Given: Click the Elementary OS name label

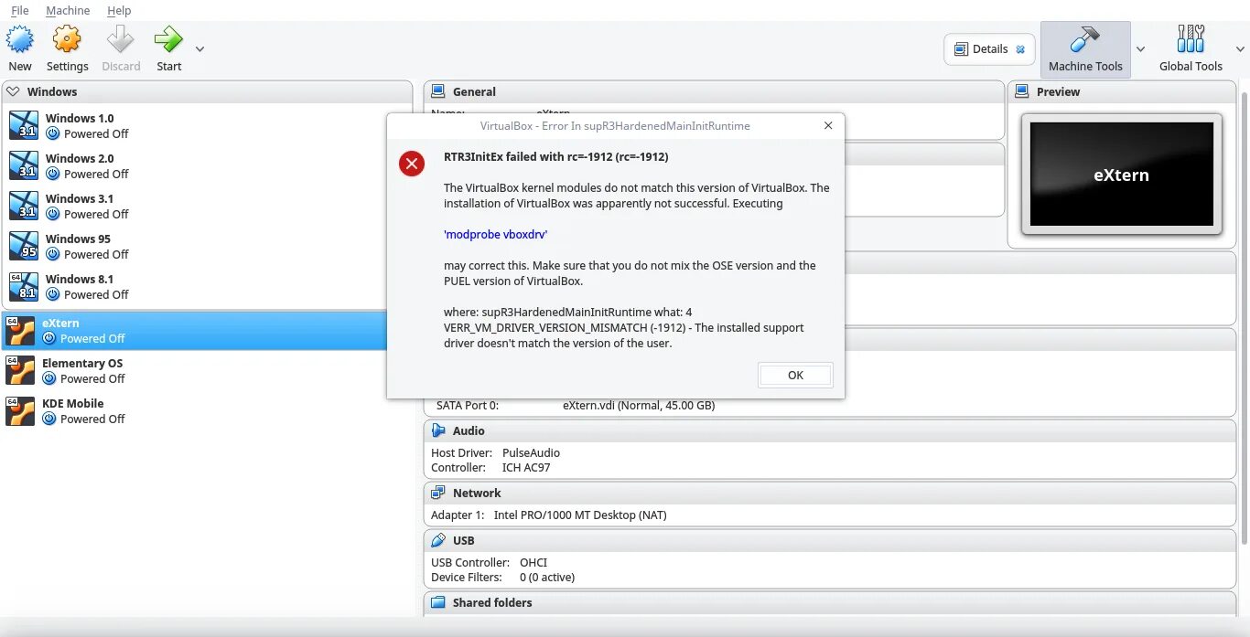Looking at the screenshot, I should click(82, 363).
